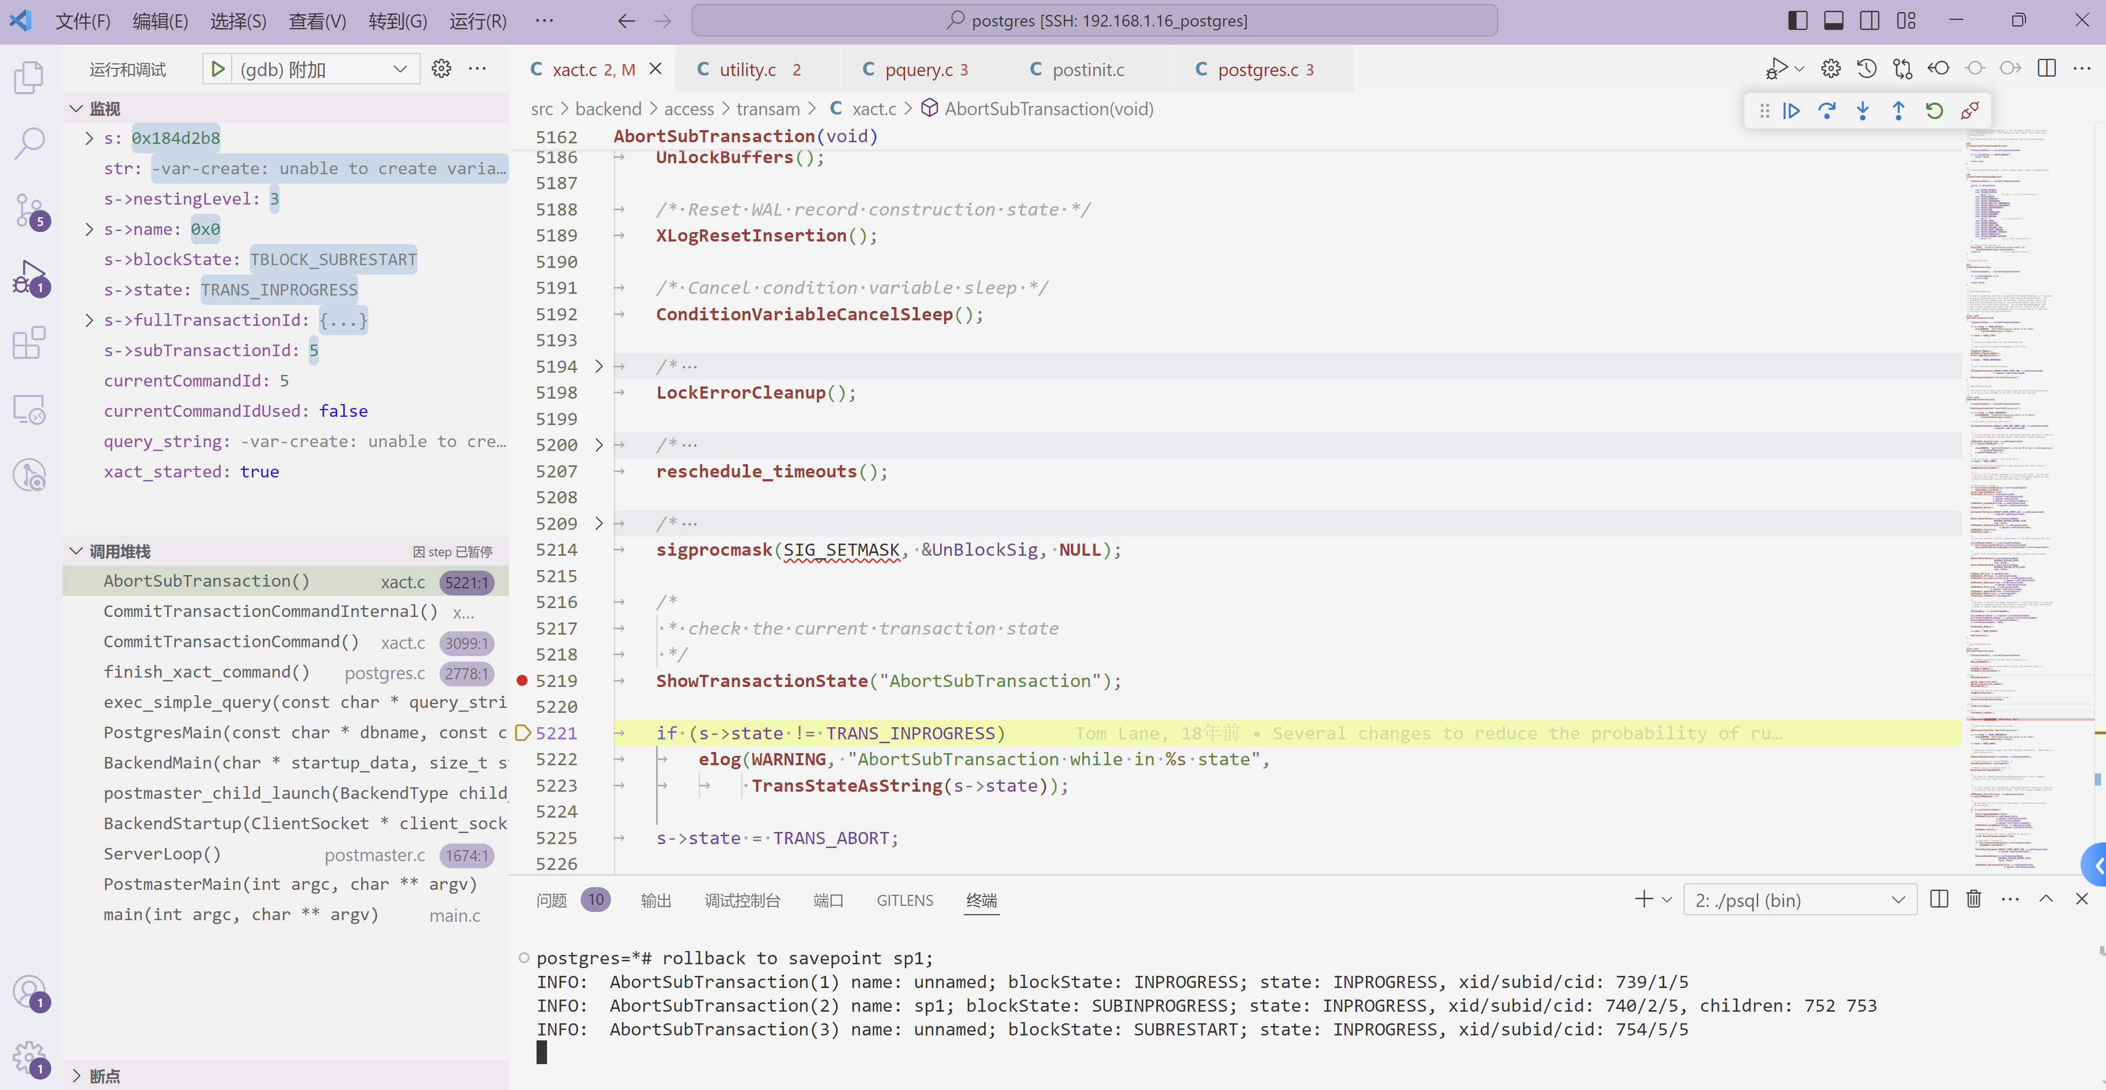
Task: Toggle the breakpoint on line 5219
Action: [x=522, y=681]
